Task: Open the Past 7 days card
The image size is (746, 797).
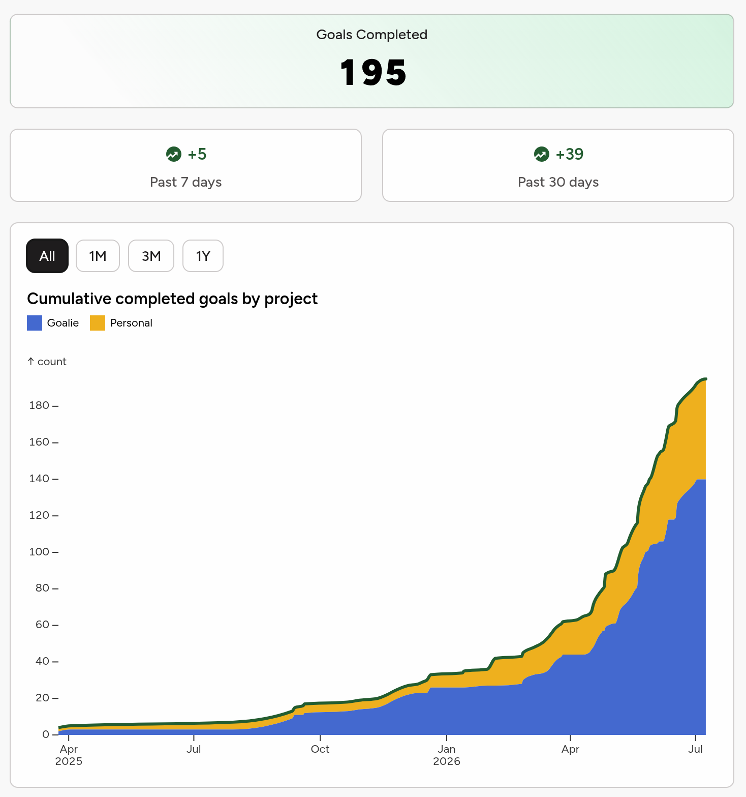Action: coord(186,165)
